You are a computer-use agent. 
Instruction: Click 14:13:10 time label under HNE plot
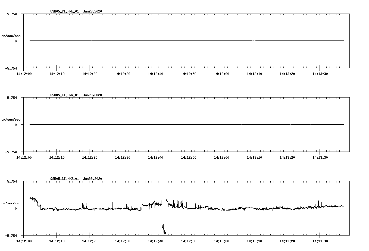(254, 74)
